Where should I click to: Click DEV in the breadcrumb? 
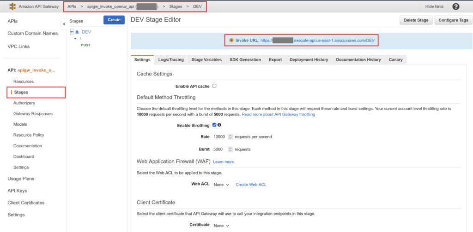point(198,6)
